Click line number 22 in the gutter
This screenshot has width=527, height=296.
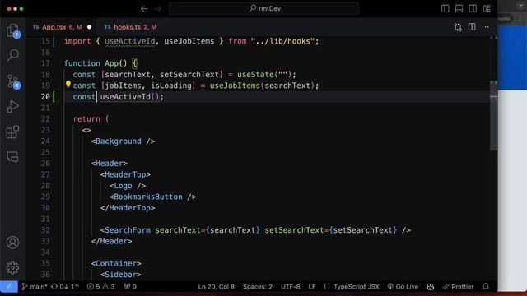pyautogui.click(x=45, y=118)
